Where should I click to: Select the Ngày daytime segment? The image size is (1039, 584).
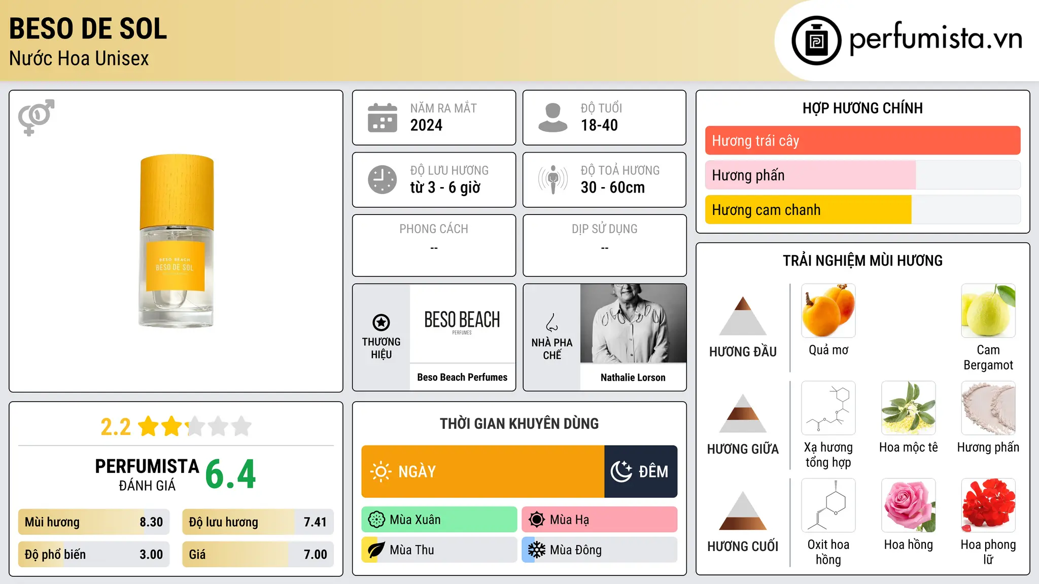pyautogui.click(x=483, y=471)
